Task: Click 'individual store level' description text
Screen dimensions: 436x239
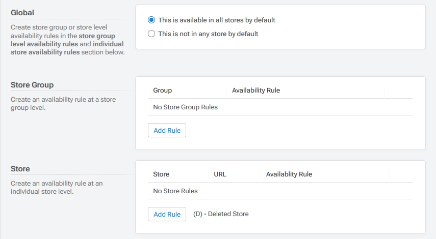Action: coord(57,188)
